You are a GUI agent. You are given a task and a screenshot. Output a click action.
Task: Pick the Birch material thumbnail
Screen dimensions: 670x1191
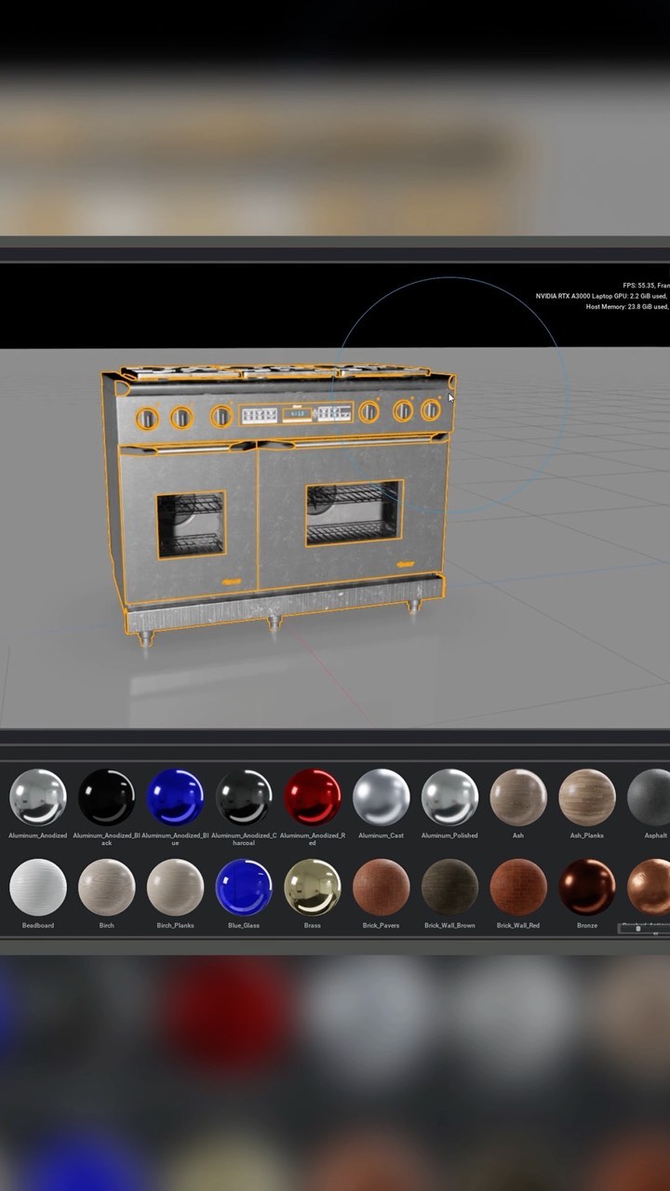pyautogui.click(x=106, y=887)
